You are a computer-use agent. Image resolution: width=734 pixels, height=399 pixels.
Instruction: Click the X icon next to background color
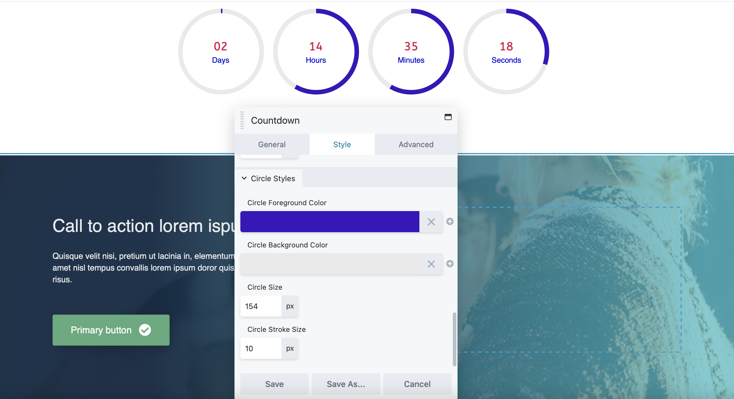431,264
